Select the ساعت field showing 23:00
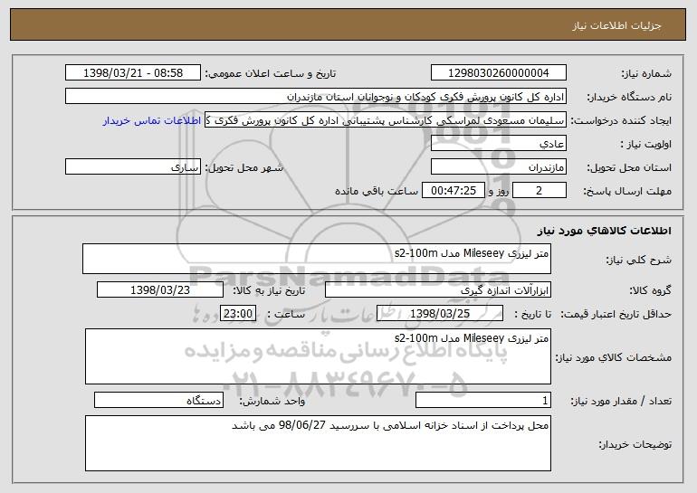This screenshot has height=493, width=697. 238,313
